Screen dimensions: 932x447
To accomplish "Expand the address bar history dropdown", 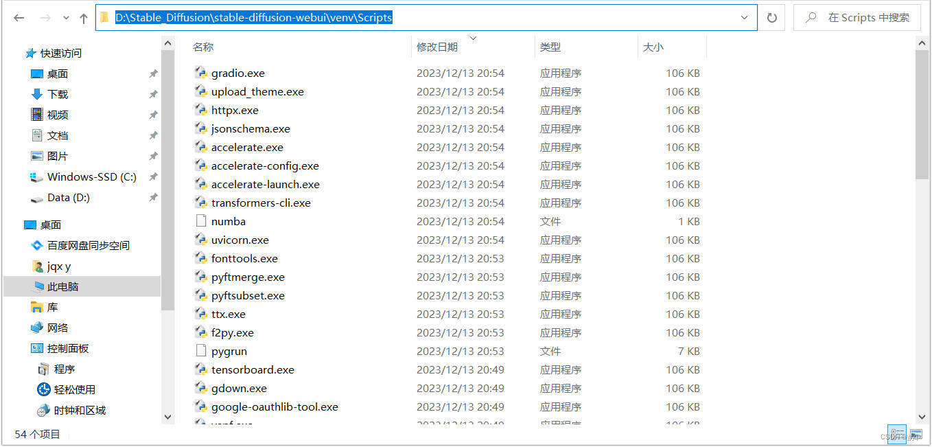I will tap(745, 18).
